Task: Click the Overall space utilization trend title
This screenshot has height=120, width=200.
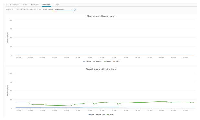Action: 101,69
